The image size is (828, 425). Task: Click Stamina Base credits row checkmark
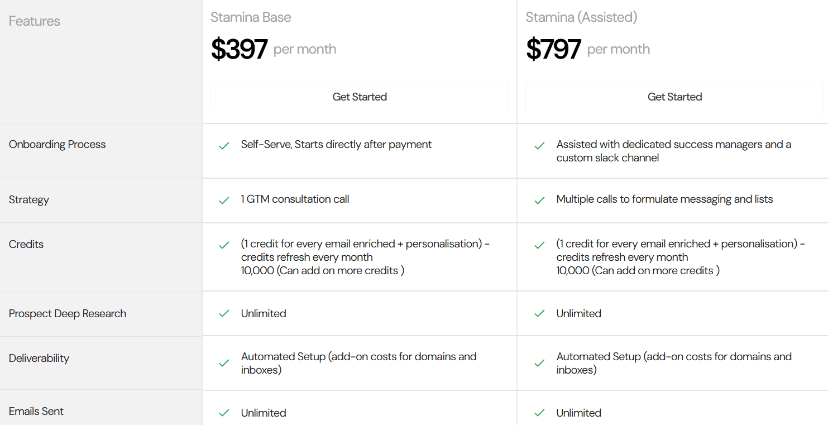tap(224, 245)
